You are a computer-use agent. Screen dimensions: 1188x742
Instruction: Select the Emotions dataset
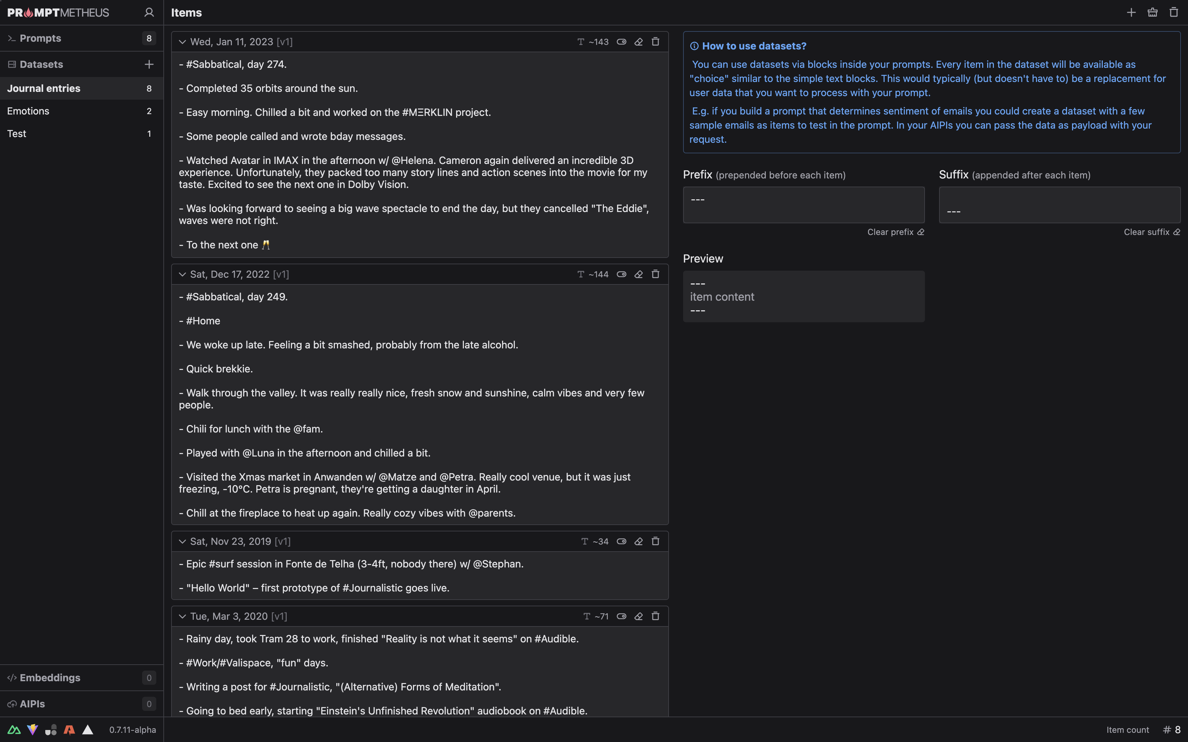[x=81, y=111]
